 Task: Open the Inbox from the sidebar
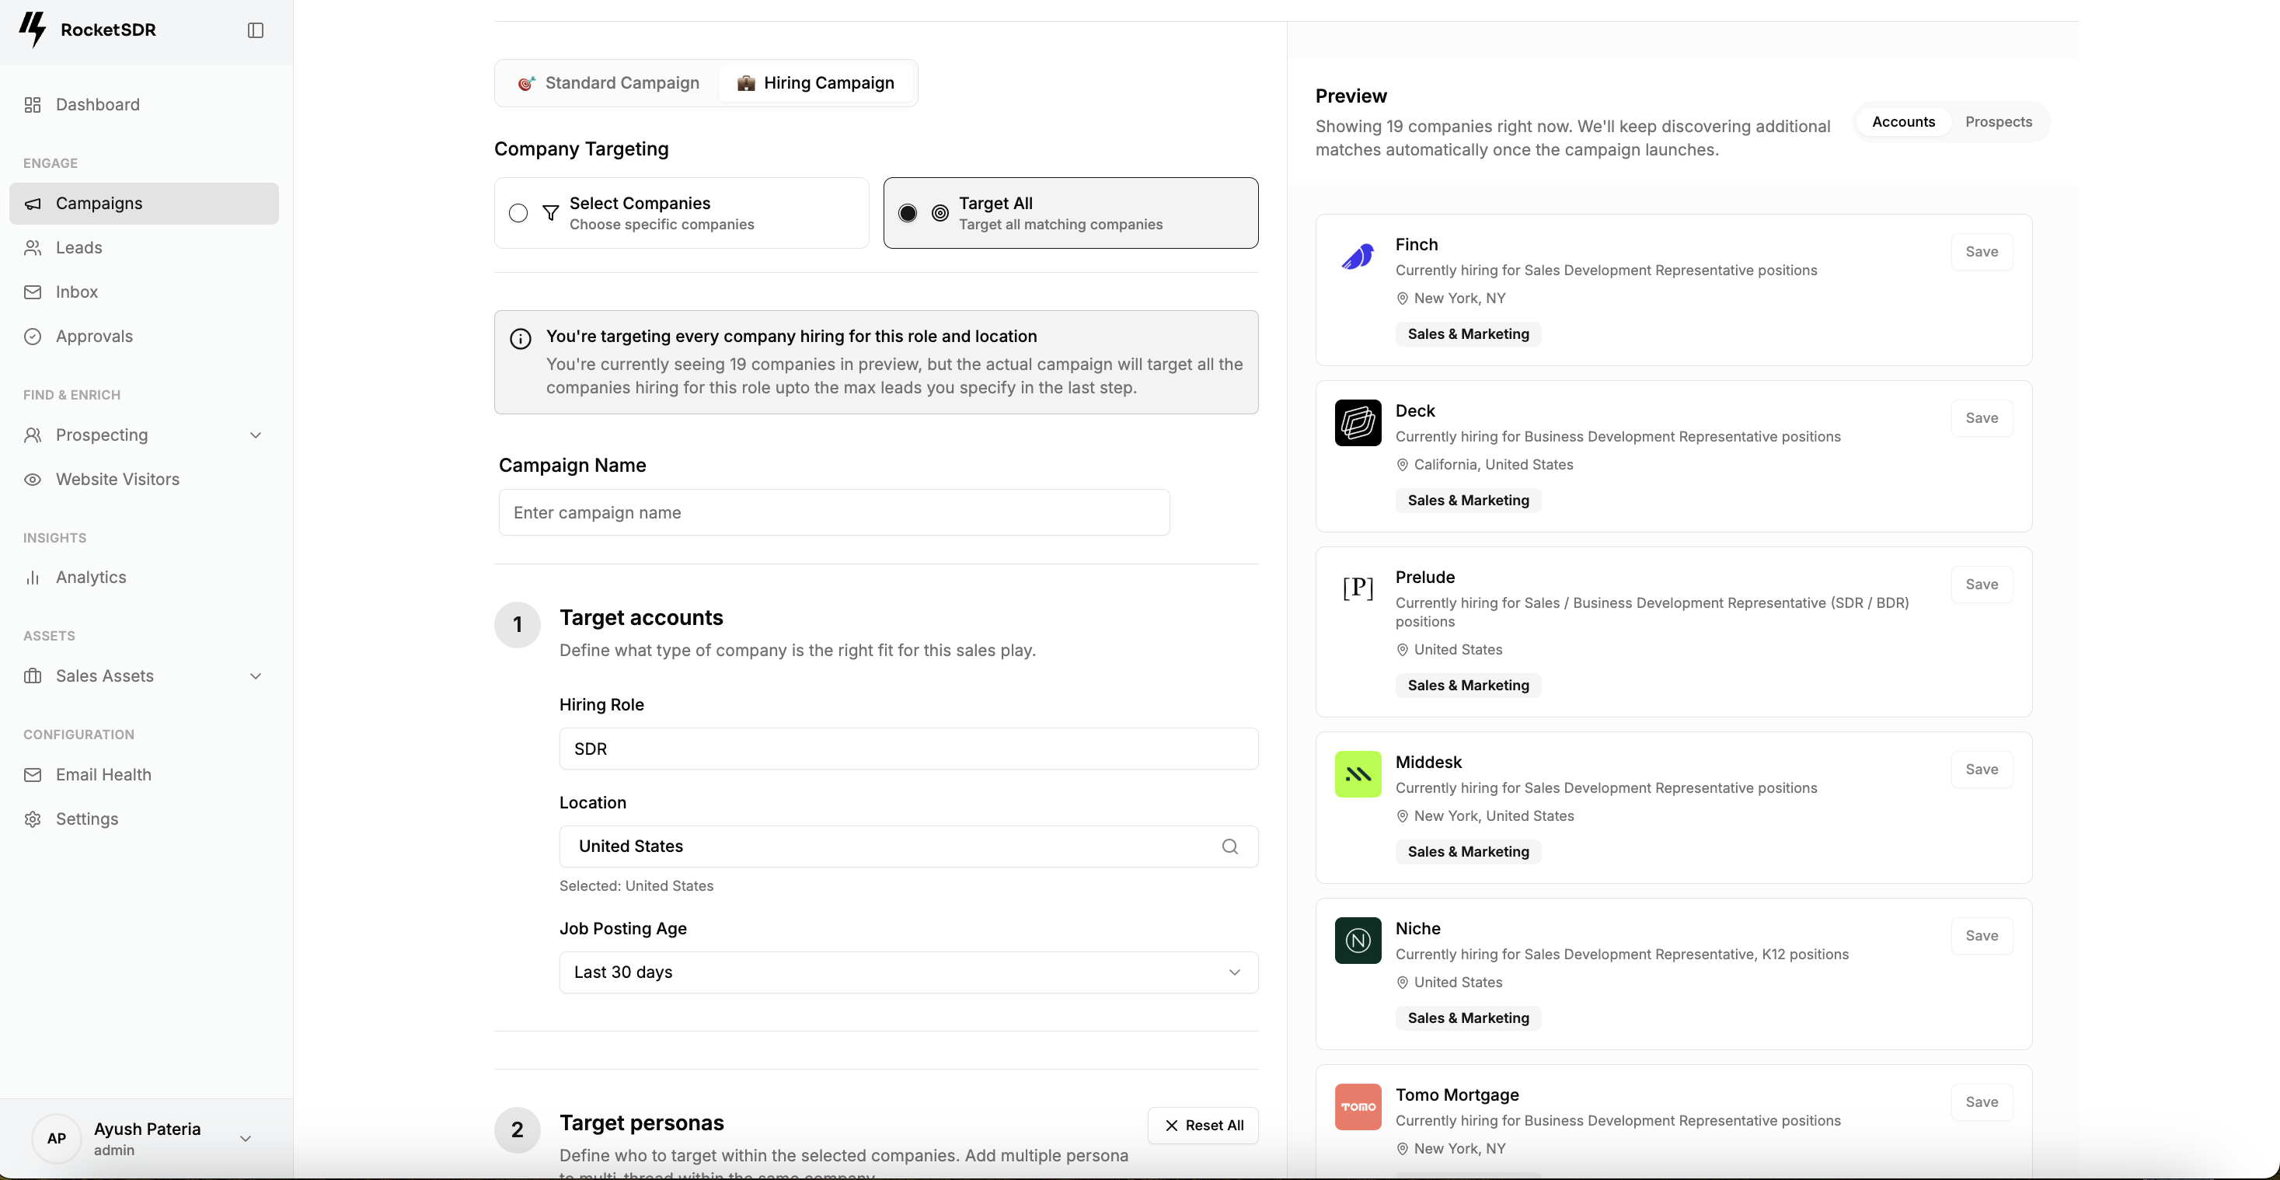pos(76,292)
